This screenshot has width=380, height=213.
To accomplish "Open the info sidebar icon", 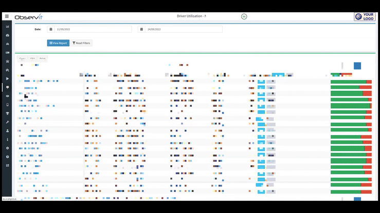I will 8,140.
